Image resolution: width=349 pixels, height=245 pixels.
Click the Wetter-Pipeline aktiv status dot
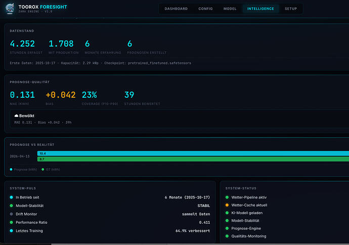pos(227,197)
